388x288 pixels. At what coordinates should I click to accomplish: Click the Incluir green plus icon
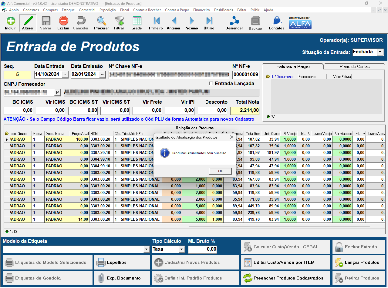click(10, 21)
